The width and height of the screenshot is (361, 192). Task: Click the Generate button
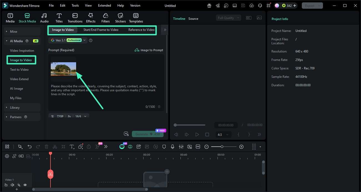(147, 134)
